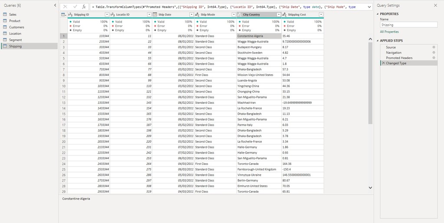The height and width of the screenshot is (223, 444).
Task: Click Shipping Cost value 164.36
Action: click(x=303, y=164)
